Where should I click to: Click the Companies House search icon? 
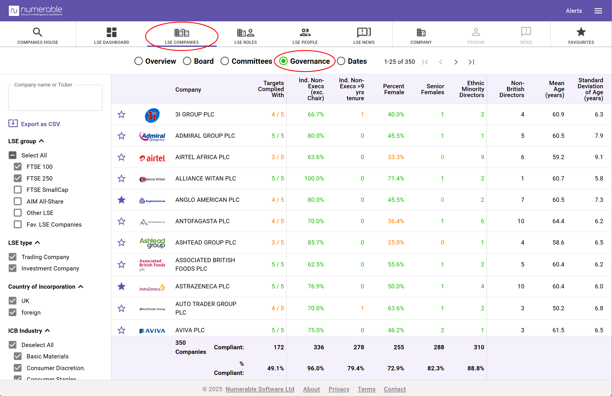(x=37, y=32)
